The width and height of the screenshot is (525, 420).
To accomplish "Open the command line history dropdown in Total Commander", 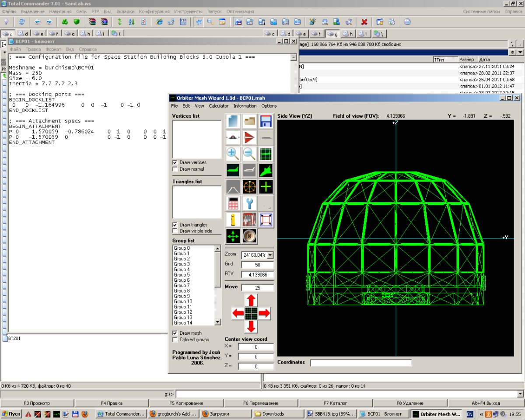I will [520, 394].
